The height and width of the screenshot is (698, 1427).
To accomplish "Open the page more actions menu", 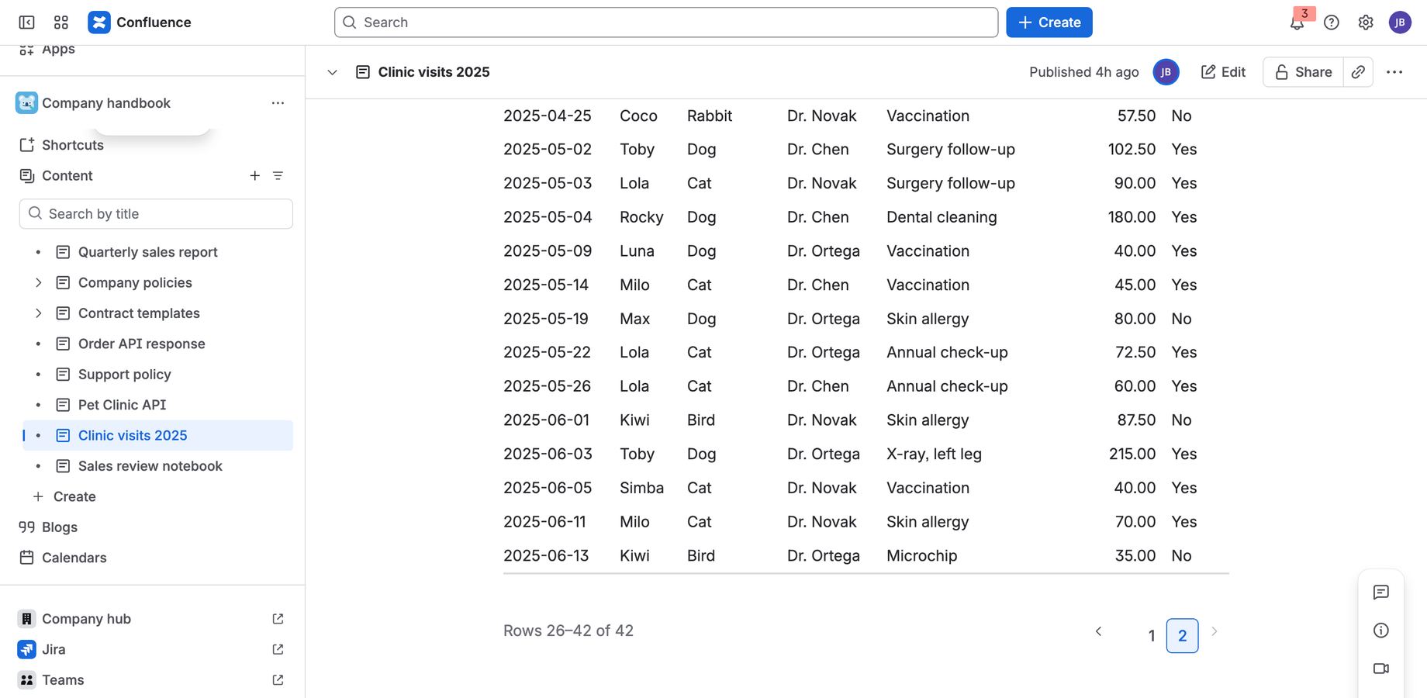I will [x=1394, y=72].
